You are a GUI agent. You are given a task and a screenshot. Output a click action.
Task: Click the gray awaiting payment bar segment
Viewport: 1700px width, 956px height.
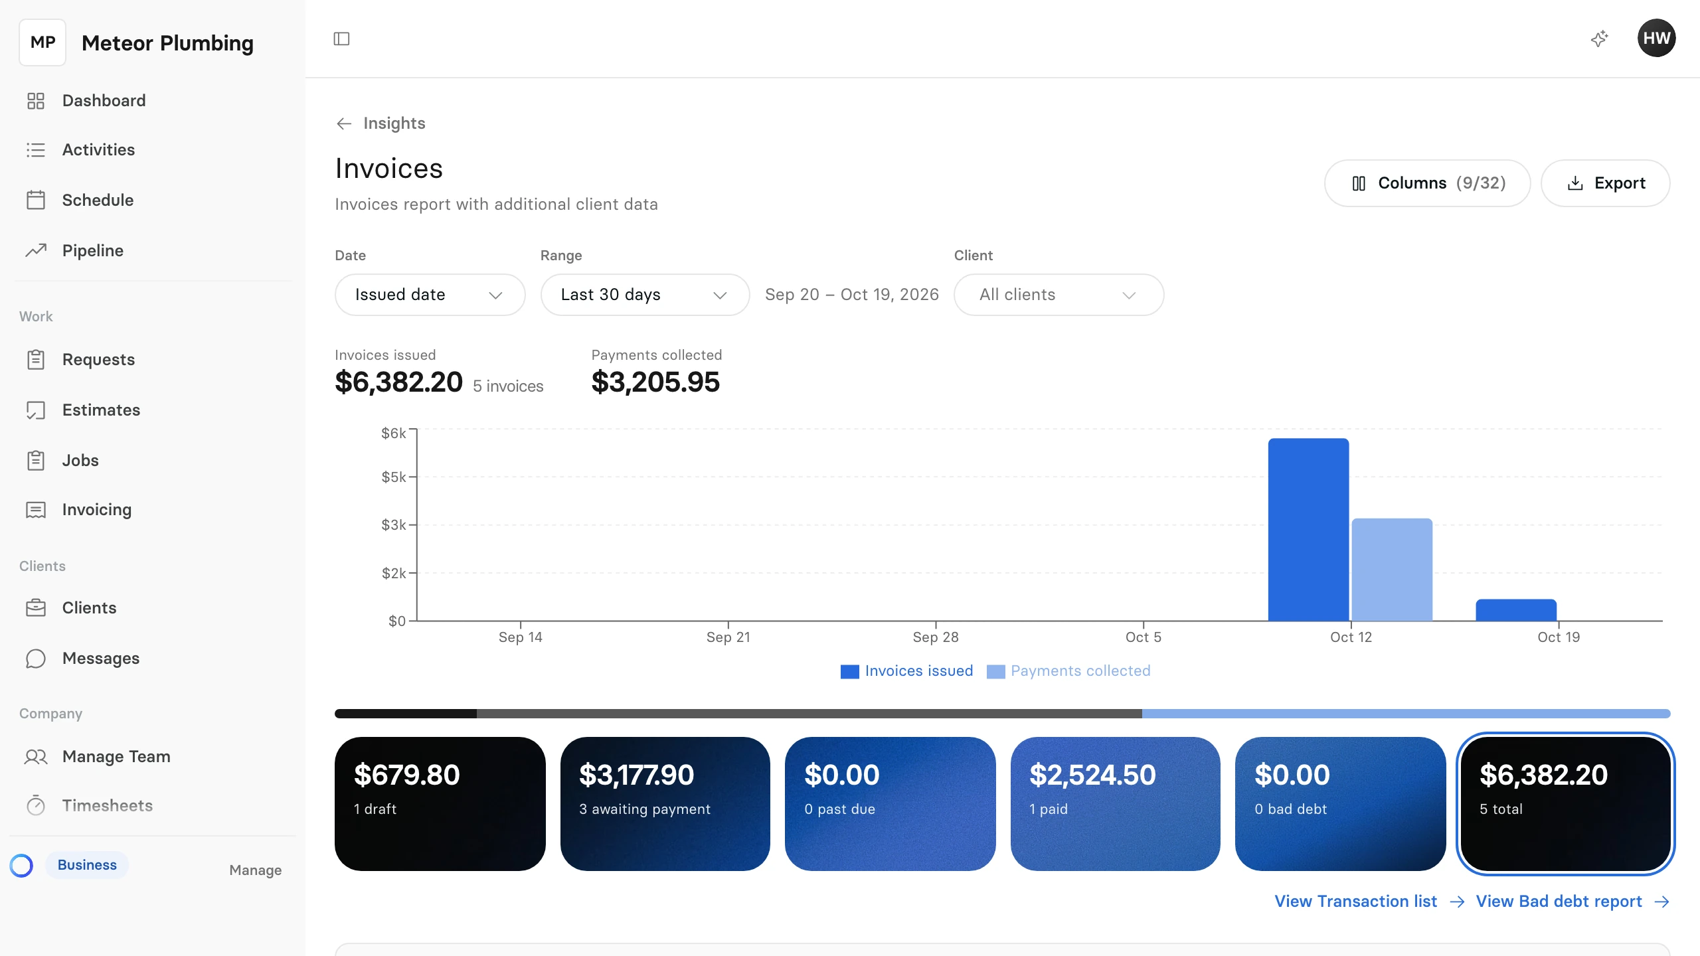[x=809, y=714]
